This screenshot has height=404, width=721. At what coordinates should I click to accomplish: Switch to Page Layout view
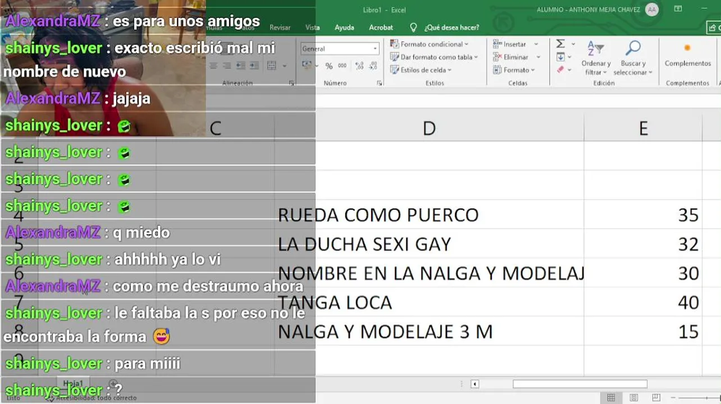tap(633, 398)
